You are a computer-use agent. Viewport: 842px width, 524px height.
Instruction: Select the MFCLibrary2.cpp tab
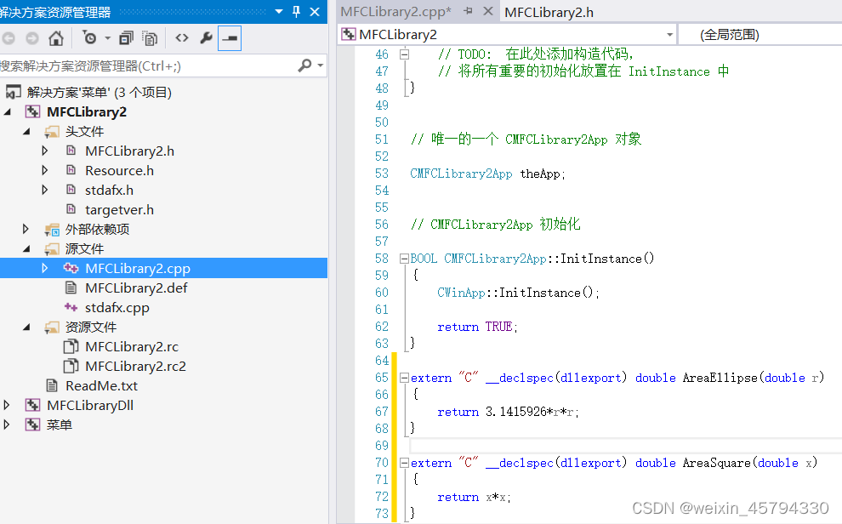pos(395,12)
